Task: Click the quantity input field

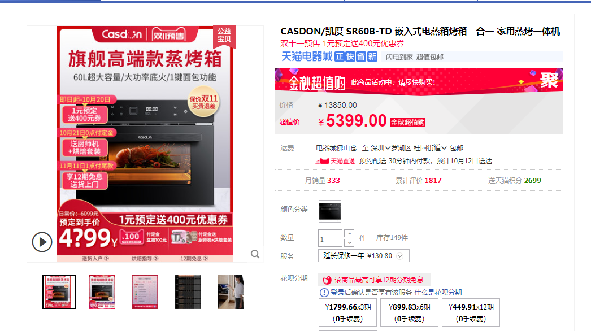Action: pos(330,238)
